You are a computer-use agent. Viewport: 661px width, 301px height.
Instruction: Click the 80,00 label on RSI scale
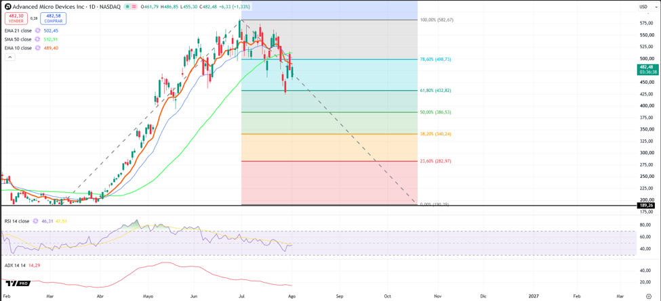click(x=646, y=225)
